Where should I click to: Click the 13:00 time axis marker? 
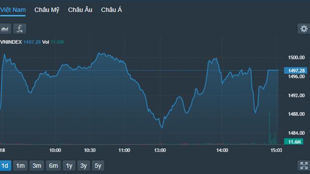[x=160, y=150]
